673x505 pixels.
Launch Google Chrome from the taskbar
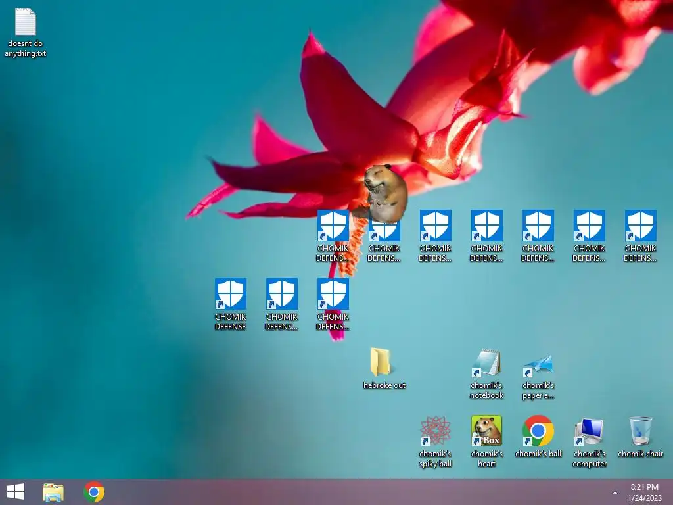pos(94,492)
